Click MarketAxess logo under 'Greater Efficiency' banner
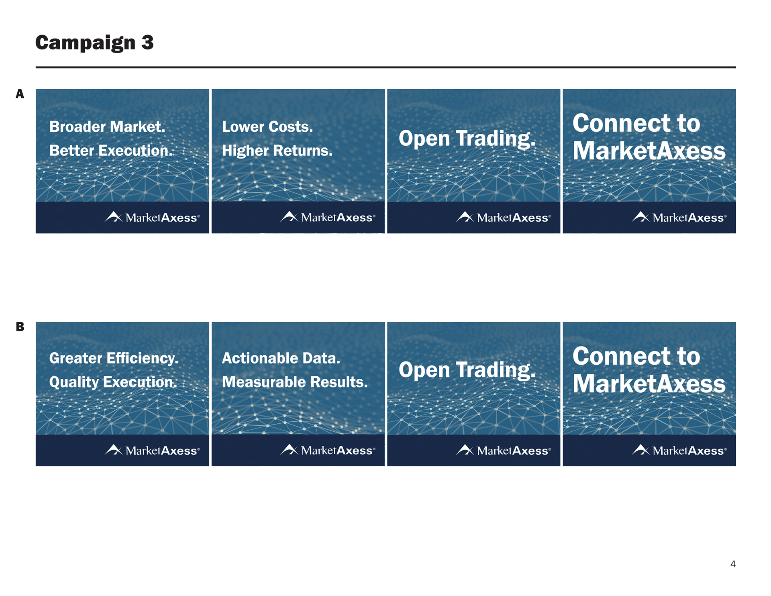The image size is (771, 596). pyautogui.click(x=152, y=451)
